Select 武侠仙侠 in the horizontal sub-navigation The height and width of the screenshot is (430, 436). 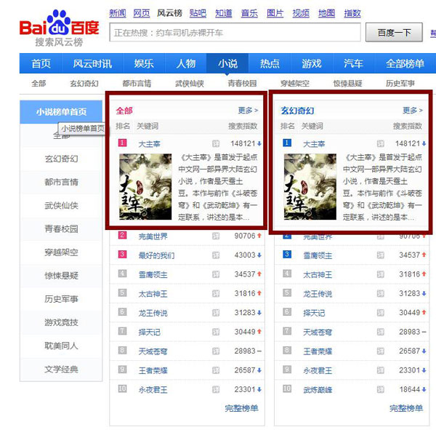pyautogui.click(x=190, y=83)
